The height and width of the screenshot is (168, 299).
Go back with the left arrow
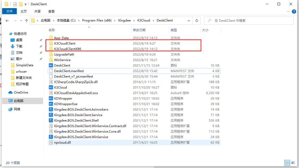(7, 20)
